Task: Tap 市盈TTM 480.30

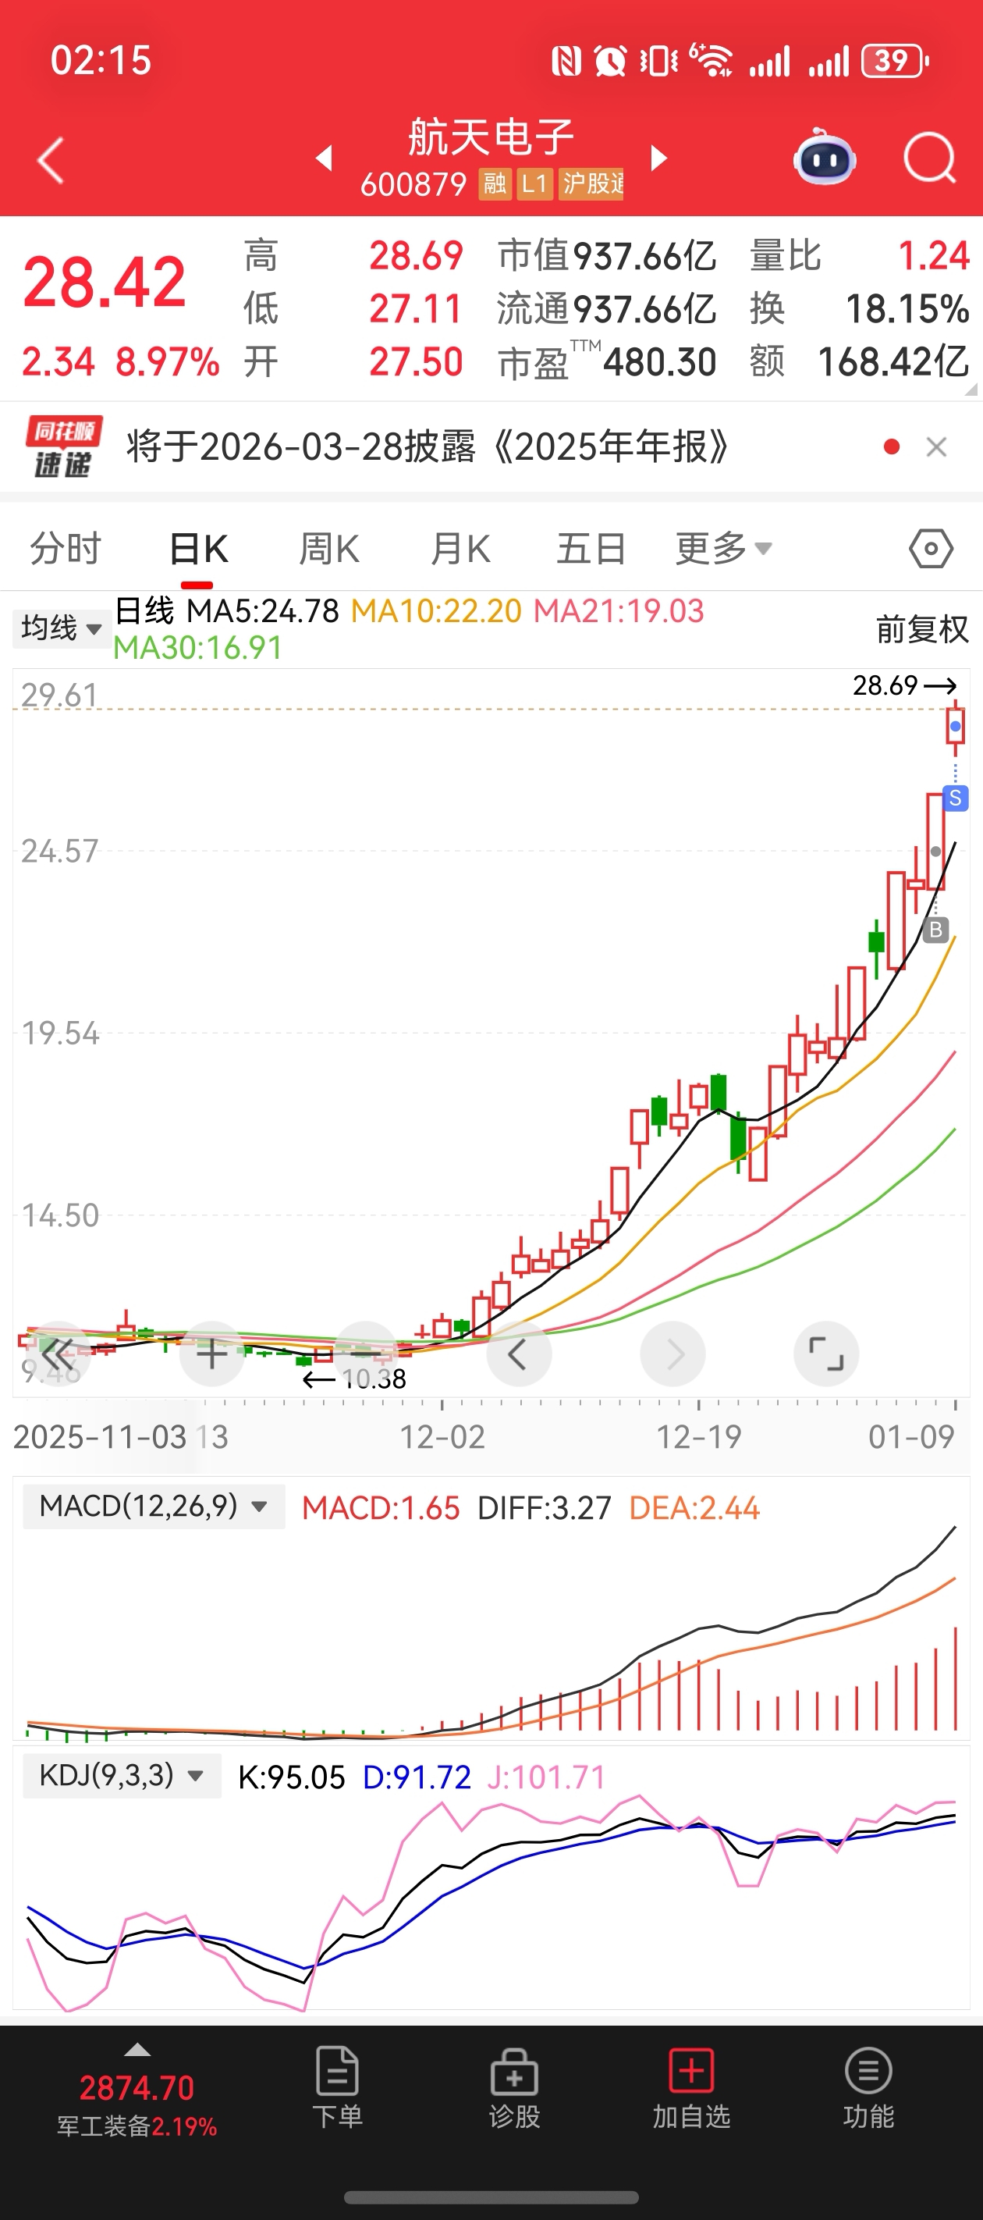Action: [x=608, y=362]
